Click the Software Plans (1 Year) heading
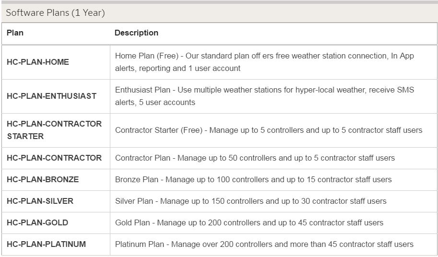This screenshot has height=257, width=438. click(55, 13)
